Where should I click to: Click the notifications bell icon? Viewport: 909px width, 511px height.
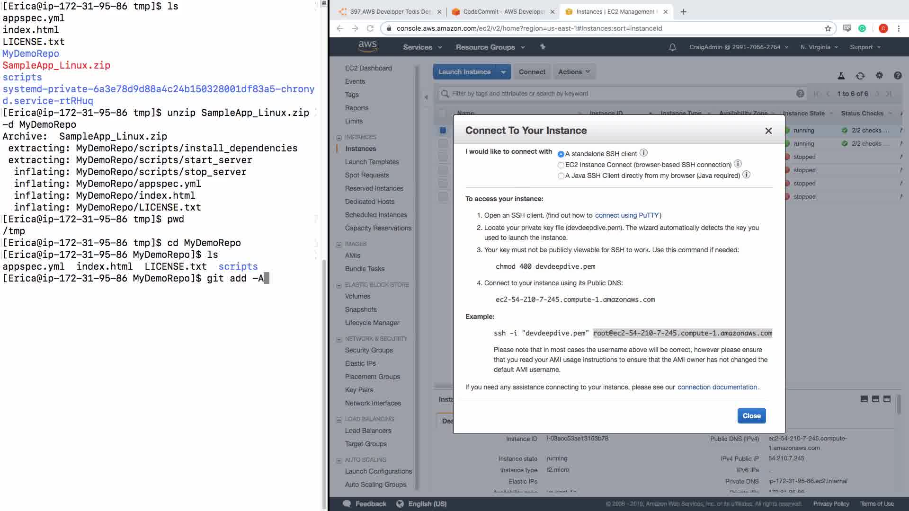672,47
